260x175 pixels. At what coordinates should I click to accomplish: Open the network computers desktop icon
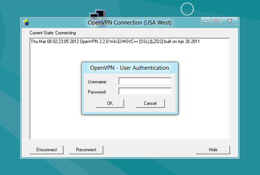97,13
